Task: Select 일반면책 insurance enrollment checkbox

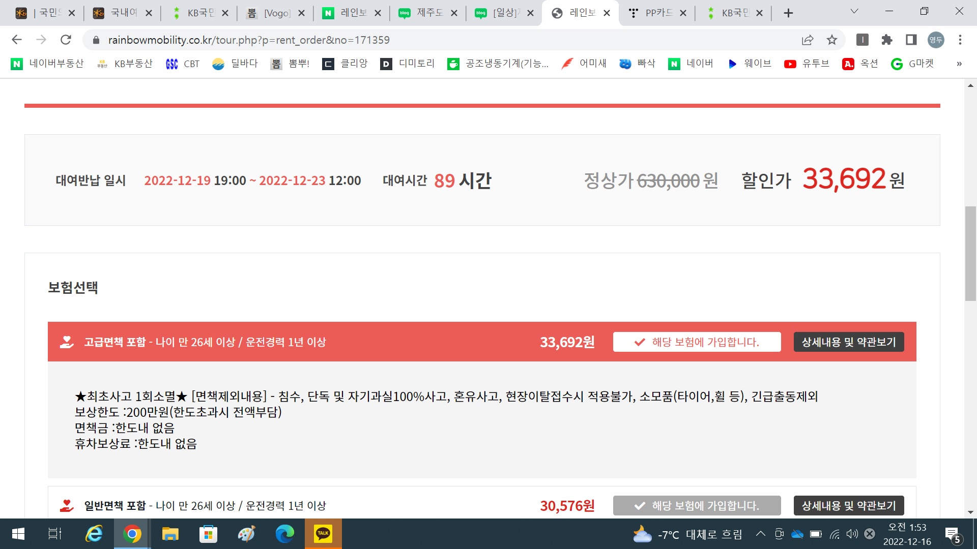Action: pyautogui.click(x=697, y=506)
